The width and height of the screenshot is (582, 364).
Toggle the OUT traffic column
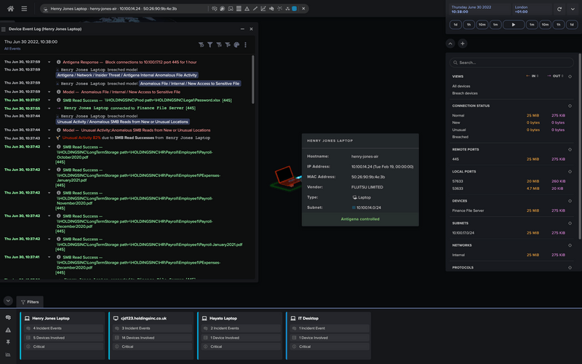[x=557, y=76]
